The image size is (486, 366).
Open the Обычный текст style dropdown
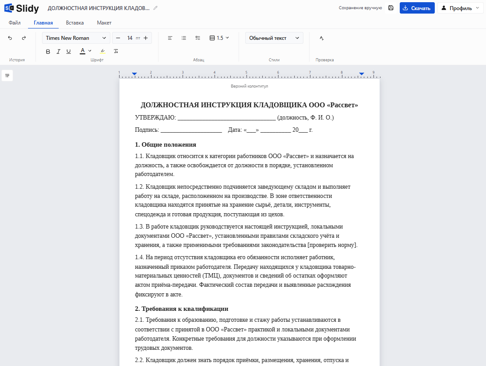click(x=274, y=38)
